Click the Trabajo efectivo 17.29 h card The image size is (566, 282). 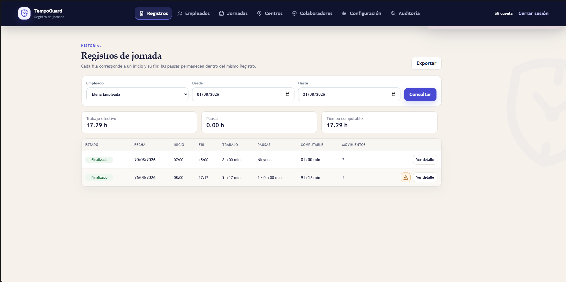coord(139,122)
